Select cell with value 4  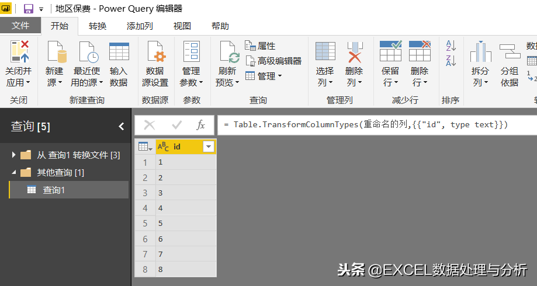tap(186, 208)
